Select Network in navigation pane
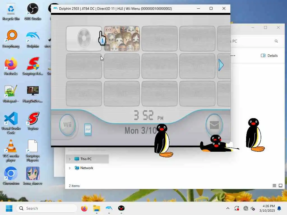This screenshot has width=287, height=215. pyautogui.click(x=87, y=168)
